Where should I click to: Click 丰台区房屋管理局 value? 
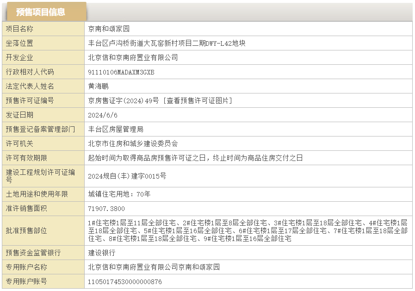pos(116,129)
